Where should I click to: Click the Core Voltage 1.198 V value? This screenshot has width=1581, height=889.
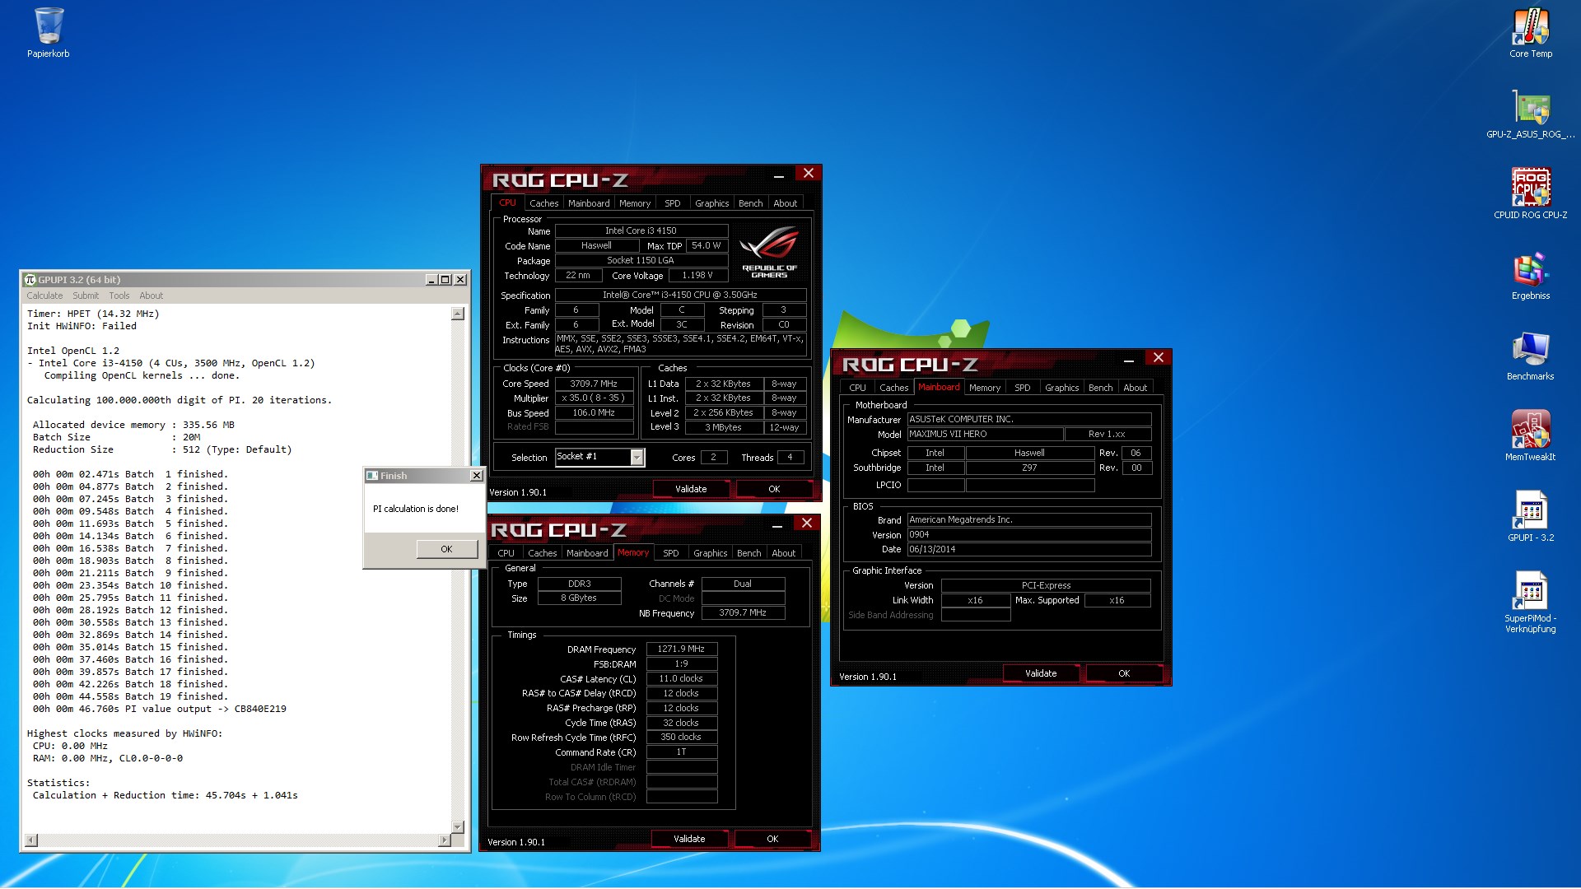click(697, 275)
